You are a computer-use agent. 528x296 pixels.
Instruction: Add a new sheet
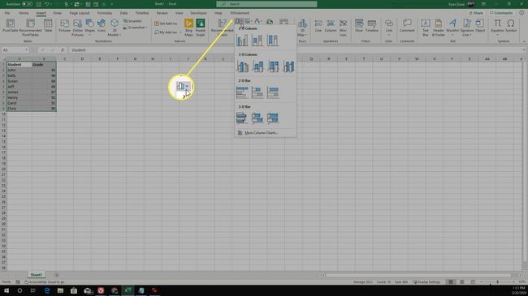[57, 275]
